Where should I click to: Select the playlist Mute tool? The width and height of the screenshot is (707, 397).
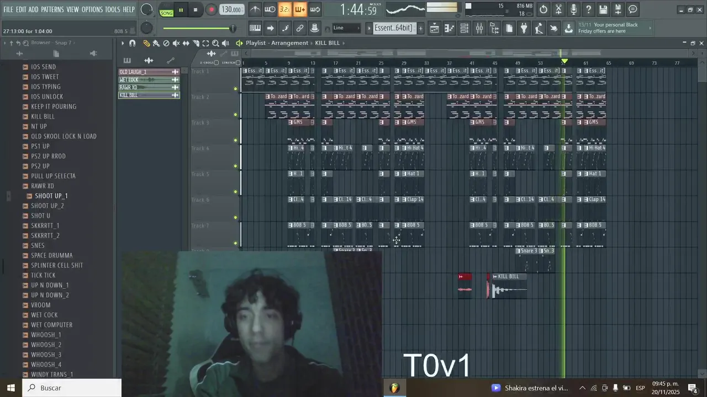pos(176,43)
